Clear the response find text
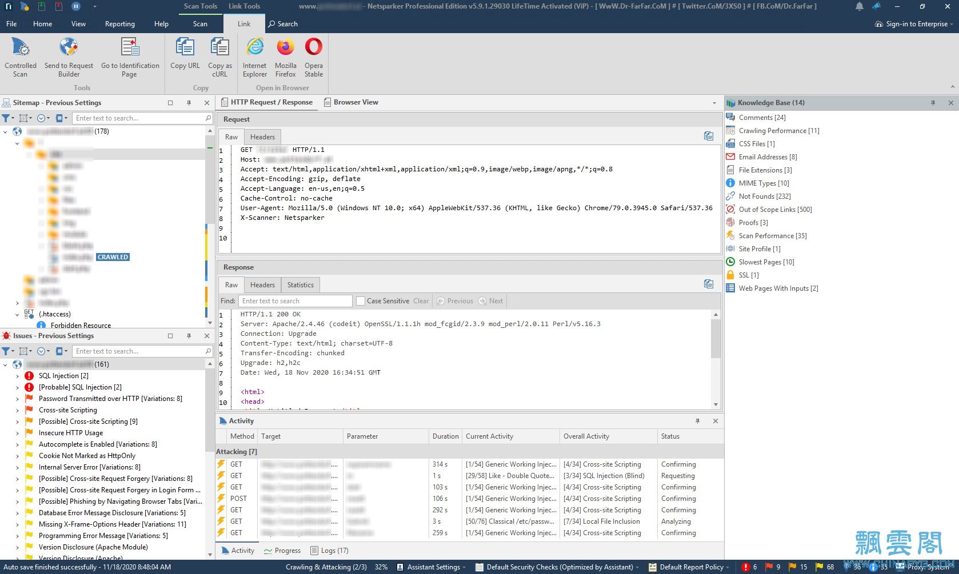The height and width of the screenshot is (574, 959). coord(421,301)
